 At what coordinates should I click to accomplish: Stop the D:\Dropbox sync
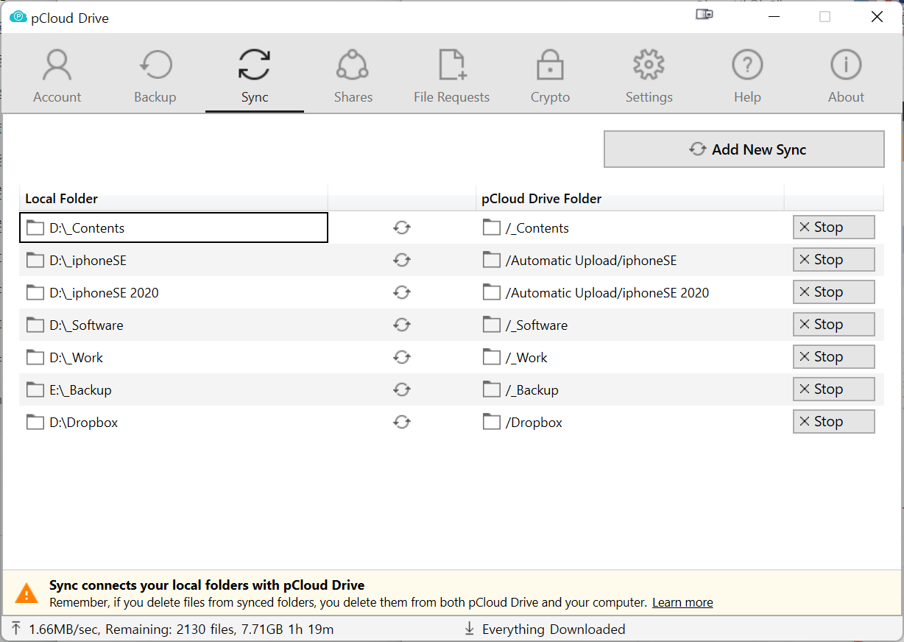click(833, 422)
